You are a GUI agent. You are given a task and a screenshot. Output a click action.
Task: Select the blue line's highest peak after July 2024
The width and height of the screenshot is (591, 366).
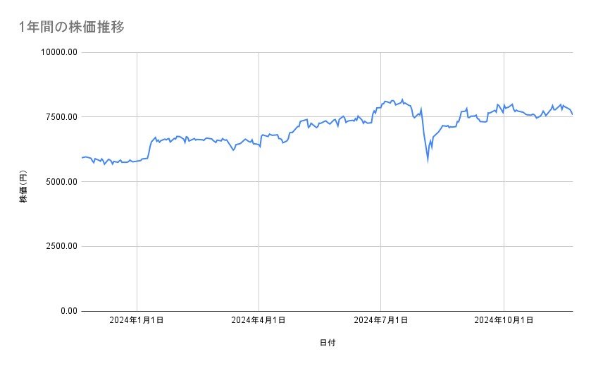click(402, 99)
